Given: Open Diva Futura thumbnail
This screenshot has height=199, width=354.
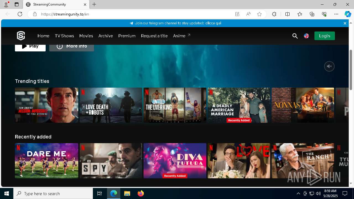Looking at the screenshot, I should [x=175, y=161].
